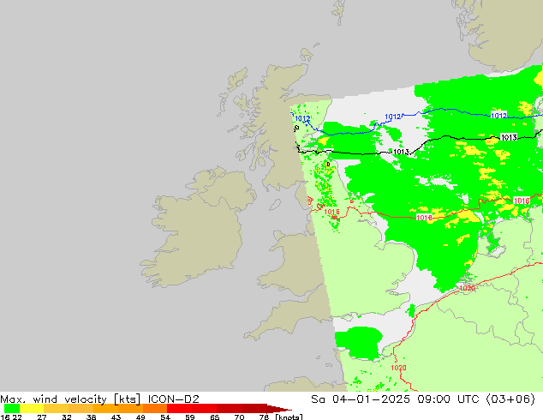This screenshot has width=543, height=420.
Task: Click the black 1013 isobar label near right edge
Action: [509, 138]
